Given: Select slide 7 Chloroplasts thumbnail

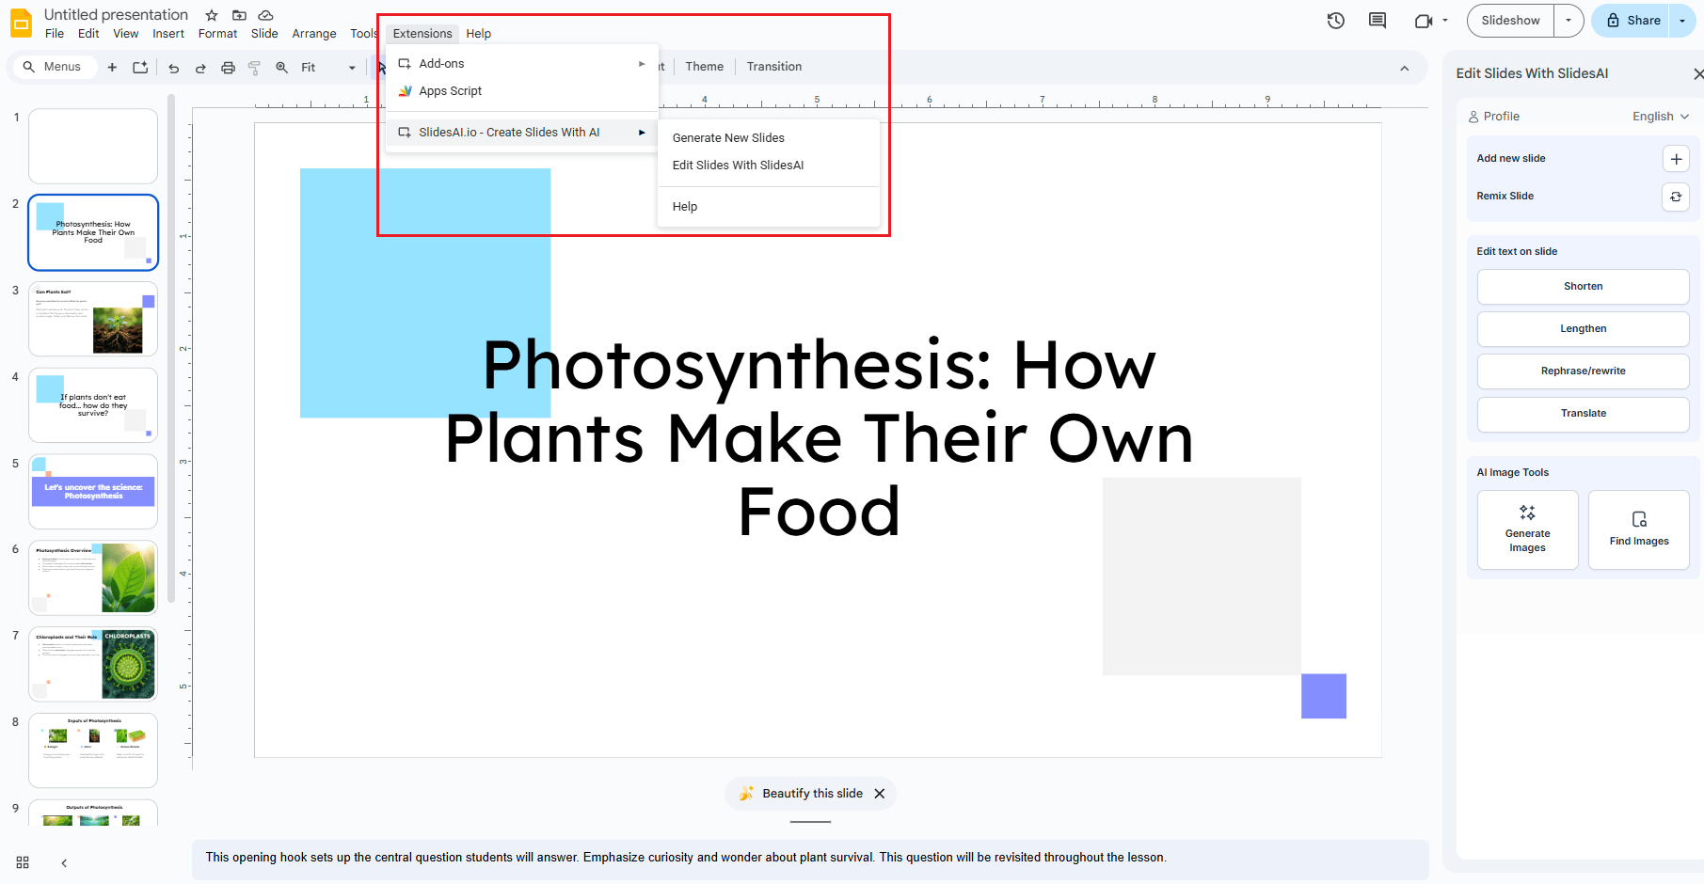Looking at the screenshot, I should coord(93,665).
